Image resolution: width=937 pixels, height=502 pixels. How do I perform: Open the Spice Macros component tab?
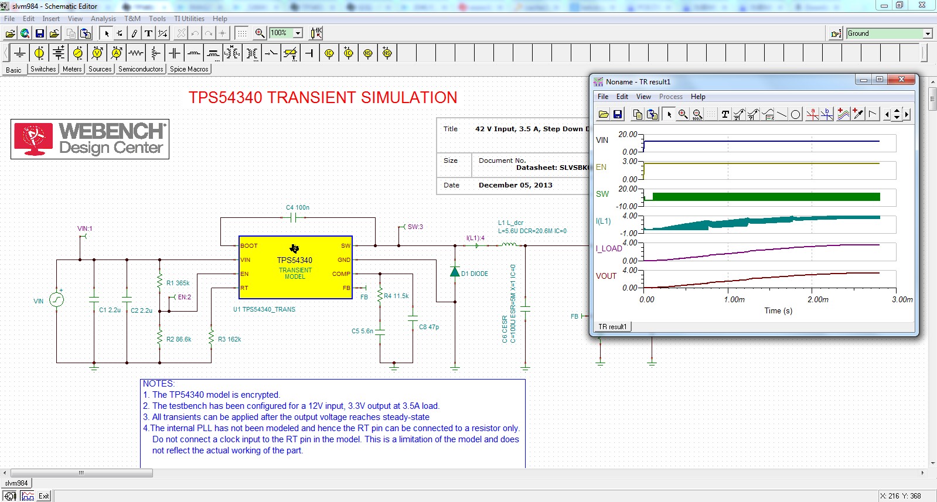point(189,69)
